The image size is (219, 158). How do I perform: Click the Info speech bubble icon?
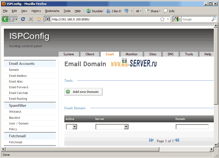(x=165, y=11)
